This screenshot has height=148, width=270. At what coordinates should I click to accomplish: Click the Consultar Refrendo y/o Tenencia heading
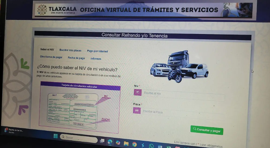tap(135, 35)
